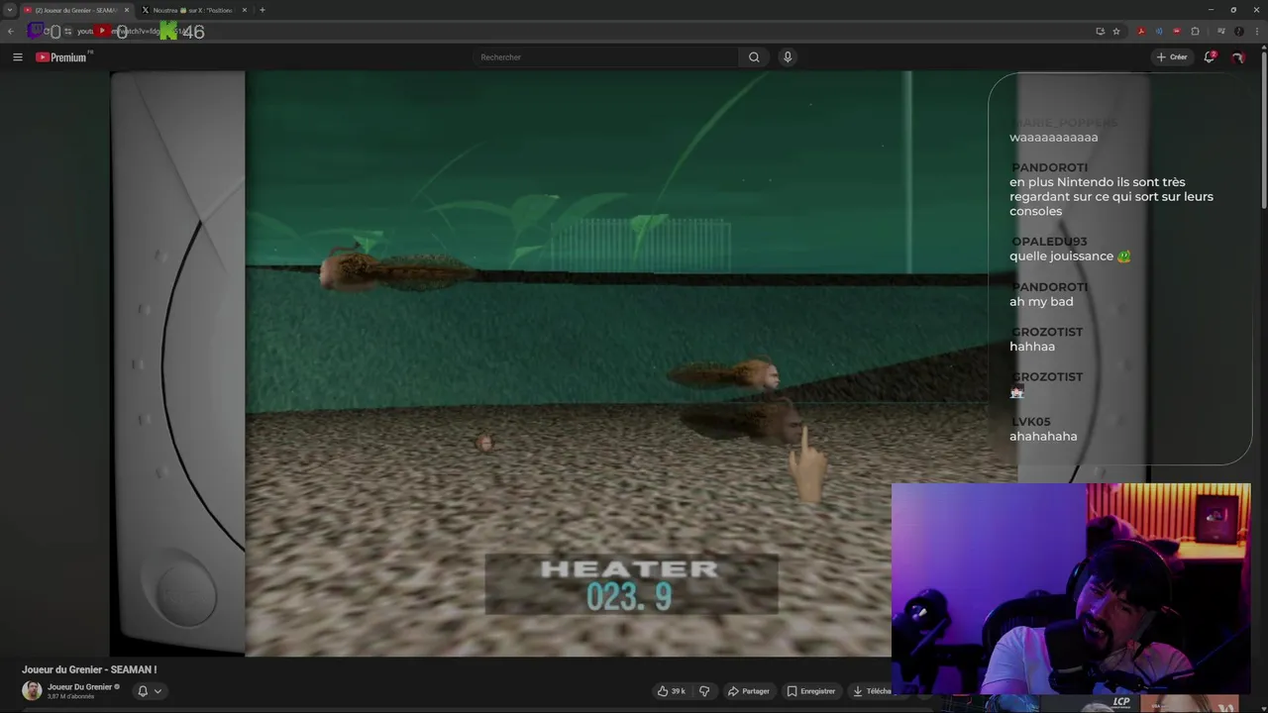Open the YouTube hamburger guide menu
Viewport: 1268px width, 713px height.
click(18, 57)
